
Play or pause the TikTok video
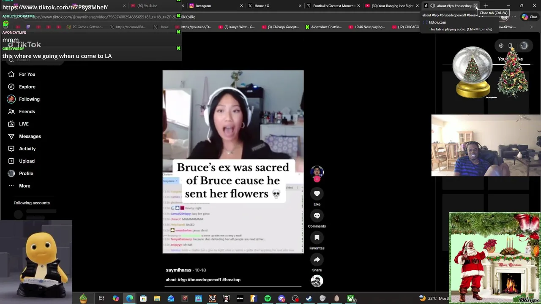click(x=233, y=162)
